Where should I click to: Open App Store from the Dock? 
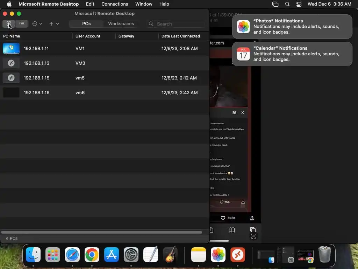coord(112,255)
